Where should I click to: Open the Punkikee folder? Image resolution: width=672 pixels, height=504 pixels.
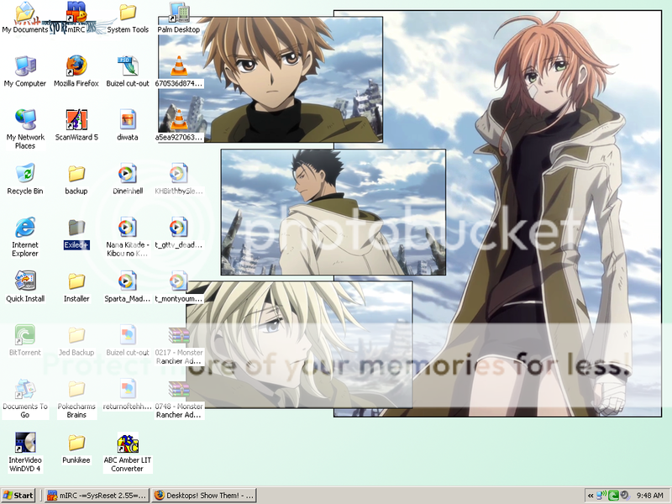(76, 449)
